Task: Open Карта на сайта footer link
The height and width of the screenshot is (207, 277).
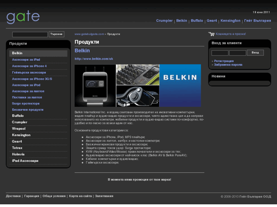Action: [x=80, y=196]
